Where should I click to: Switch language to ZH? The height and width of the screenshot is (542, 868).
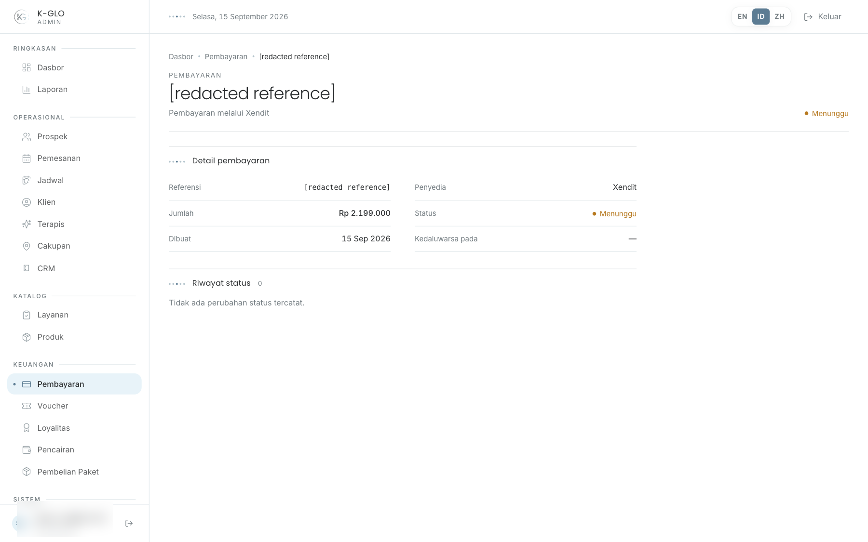779,16
